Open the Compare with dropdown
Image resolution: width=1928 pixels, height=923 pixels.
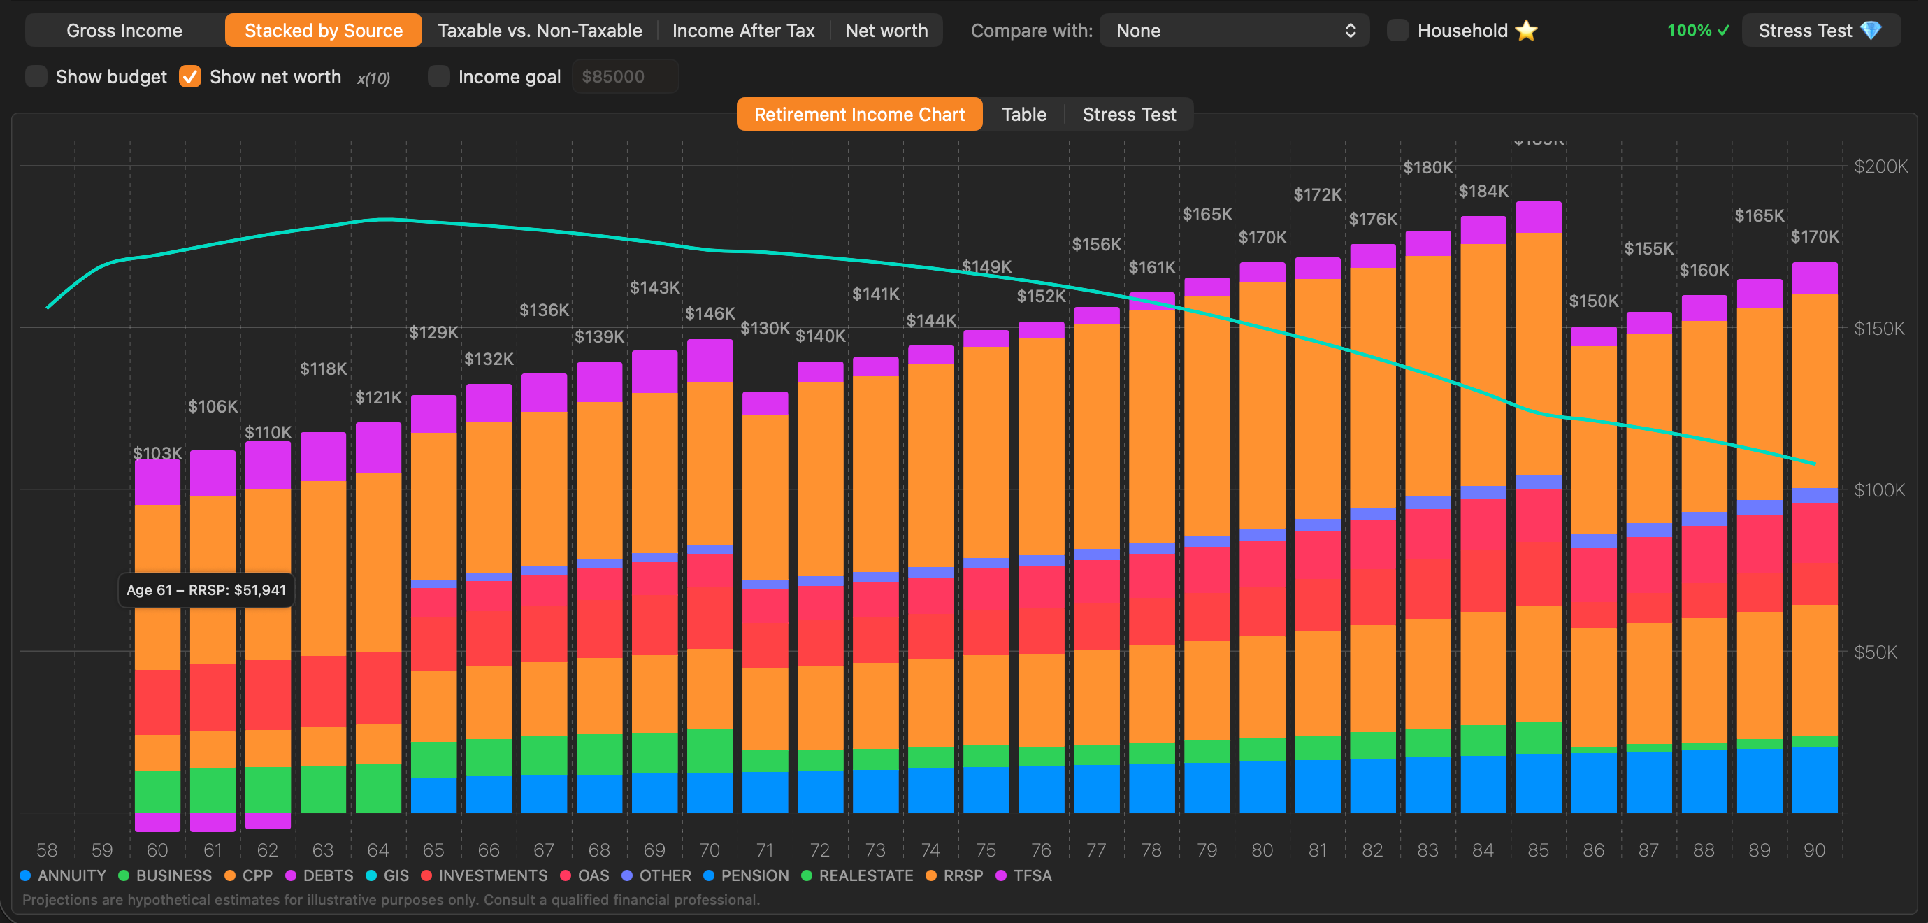[x=1235, y=31]
